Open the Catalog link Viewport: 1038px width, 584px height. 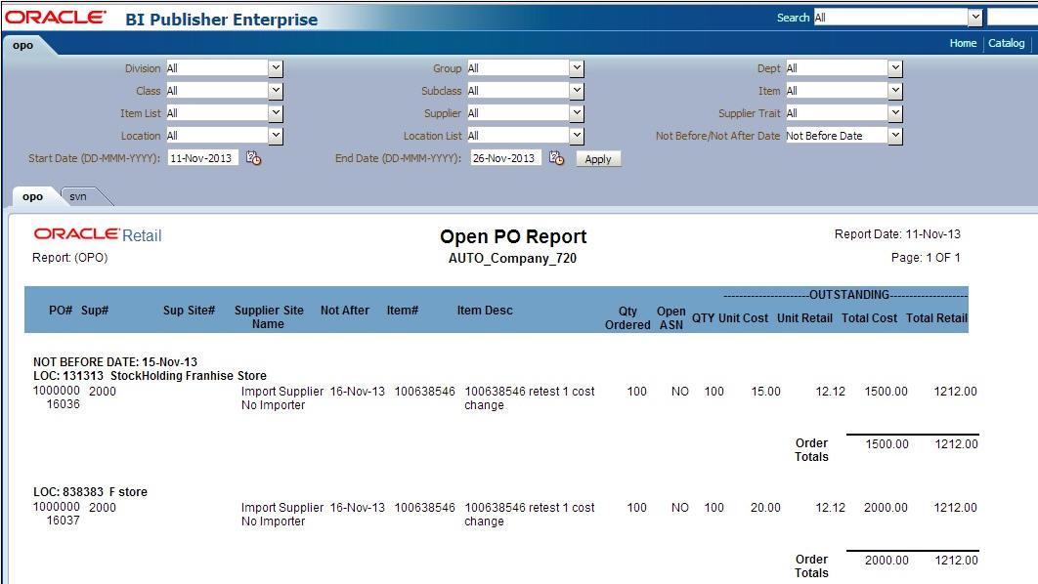click(x=1006, y=43)
